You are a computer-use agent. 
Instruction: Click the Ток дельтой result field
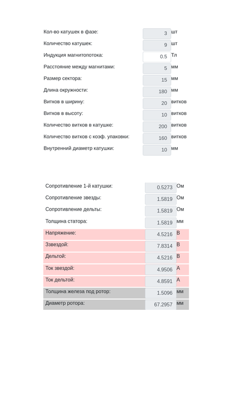click(x=161, y=282)
